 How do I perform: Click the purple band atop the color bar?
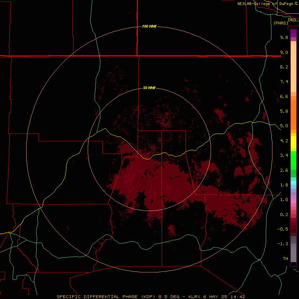tap(293, 33)
